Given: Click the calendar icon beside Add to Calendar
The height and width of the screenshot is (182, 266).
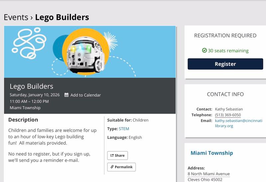Looking at the screenshot, I should coord(66,95).
